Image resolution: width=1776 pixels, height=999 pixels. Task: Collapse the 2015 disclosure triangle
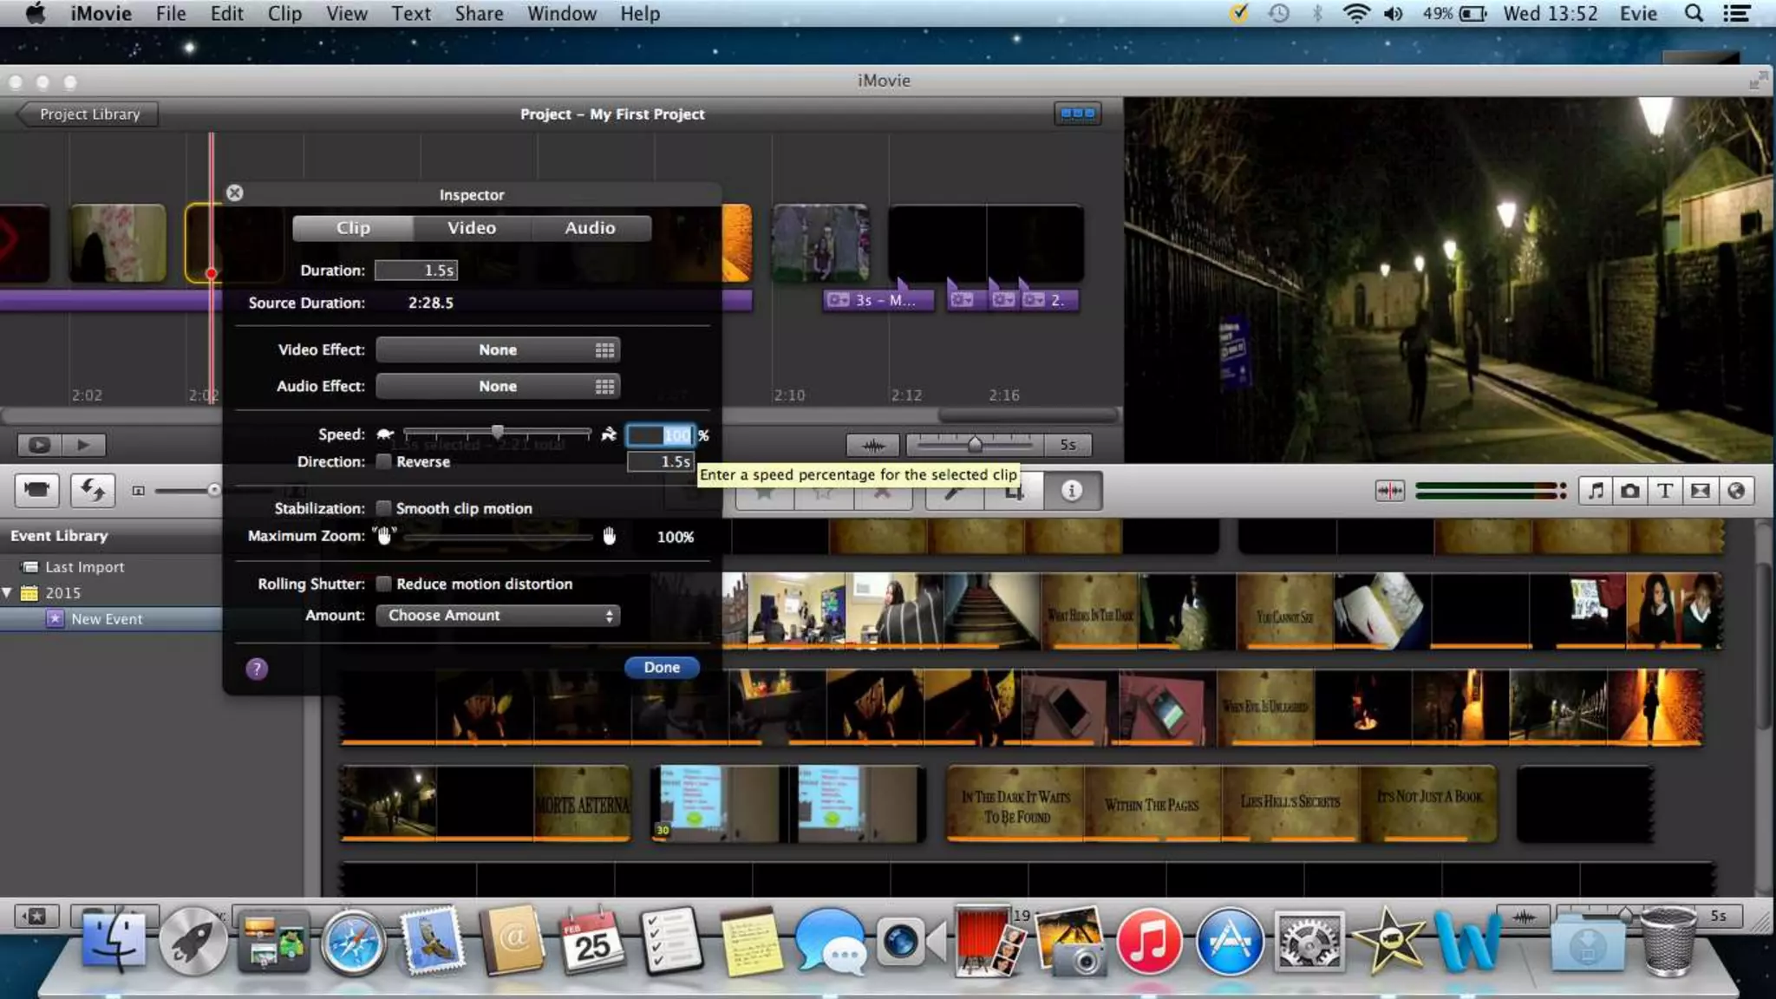[x=7, y=593]
